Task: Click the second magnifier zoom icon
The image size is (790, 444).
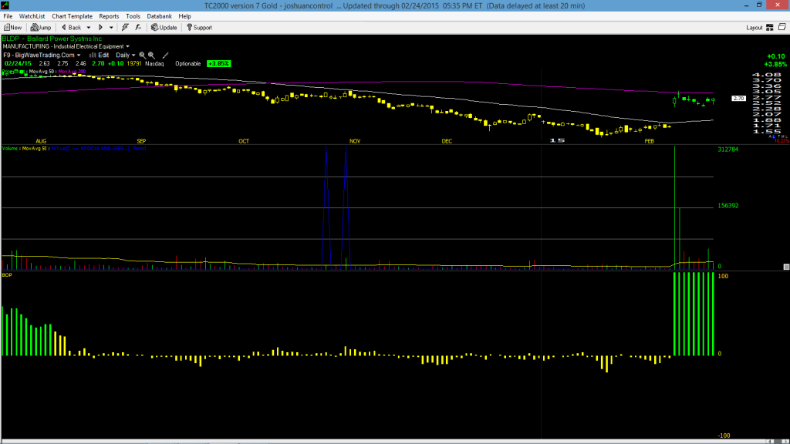Action: (x=152, y=55)
